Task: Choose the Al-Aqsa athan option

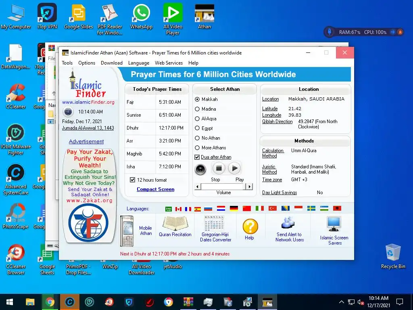Action: click(197, 119)
